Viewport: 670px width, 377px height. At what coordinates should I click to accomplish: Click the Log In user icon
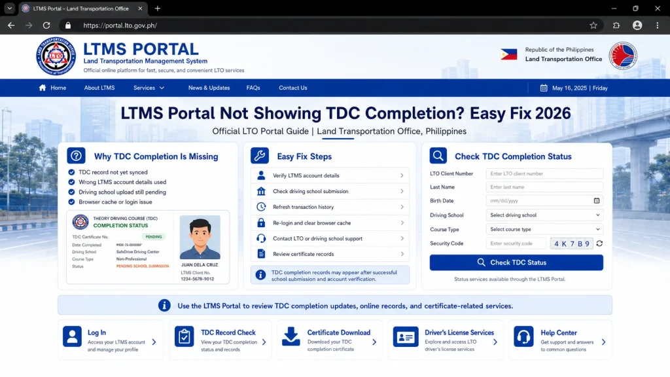click(x=72, y=336)
